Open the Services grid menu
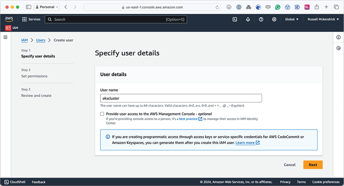344x186 pixels. pyautogui.click(x=31, y=19)
